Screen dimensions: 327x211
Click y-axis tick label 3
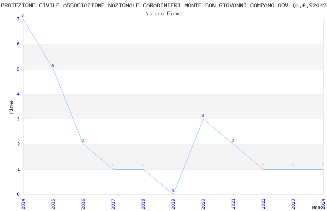[18, 119]
